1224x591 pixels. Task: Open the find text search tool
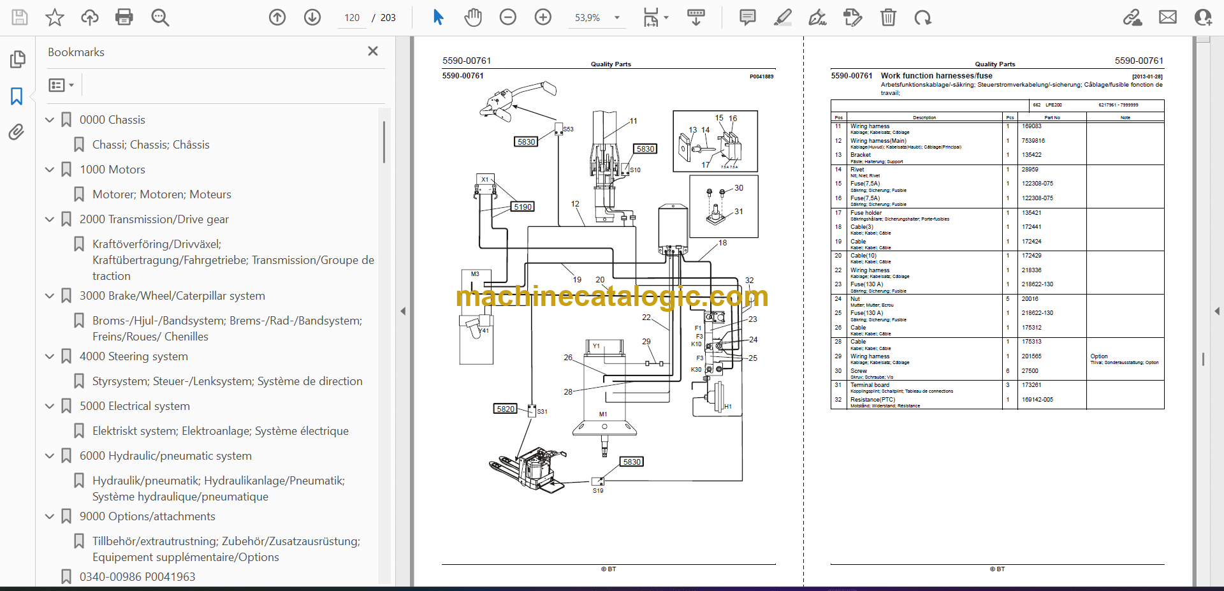(160, 17)
